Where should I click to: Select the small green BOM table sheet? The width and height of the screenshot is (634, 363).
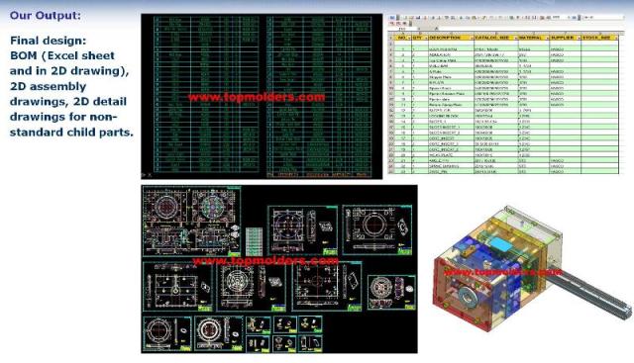[x=254, y=241]
